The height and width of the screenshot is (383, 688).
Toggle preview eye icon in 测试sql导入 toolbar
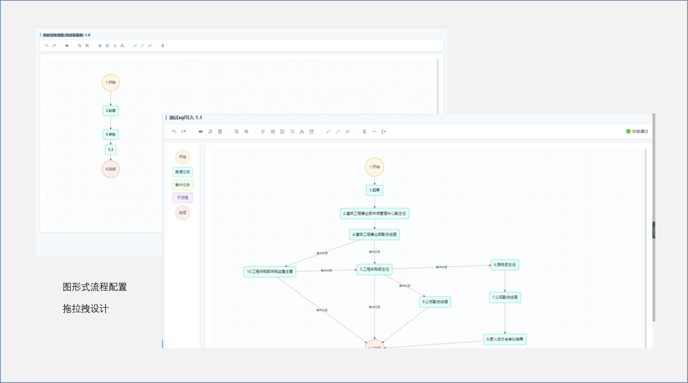pos(201,132)
